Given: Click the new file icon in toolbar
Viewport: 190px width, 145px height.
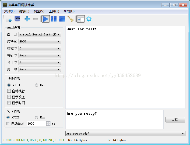Looking at the screenshot, I should (9, 19).
